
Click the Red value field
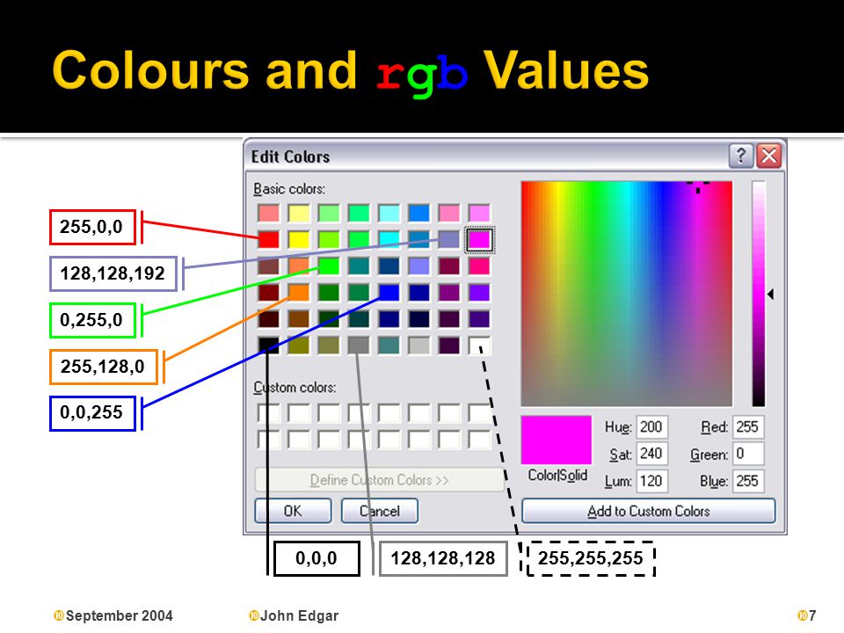(748, 427)
